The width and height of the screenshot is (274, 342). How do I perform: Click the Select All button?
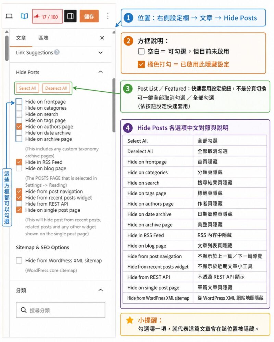[x=27, y=88]
